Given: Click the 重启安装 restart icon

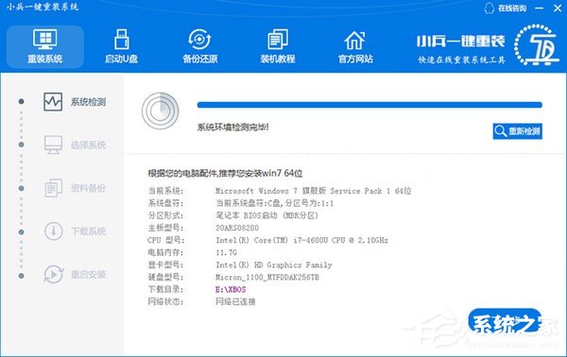Looking at the screenshot, I should [54, 274].
